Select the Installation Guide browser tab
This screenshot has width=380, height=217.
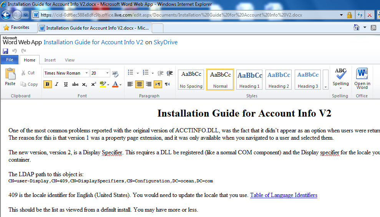click(95, 28)
